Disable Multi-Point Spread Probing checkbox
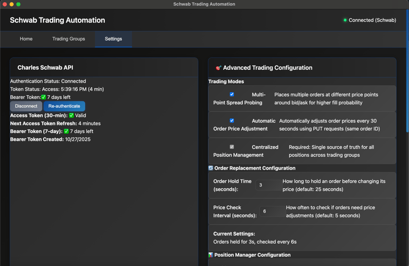 pos(232,94)
